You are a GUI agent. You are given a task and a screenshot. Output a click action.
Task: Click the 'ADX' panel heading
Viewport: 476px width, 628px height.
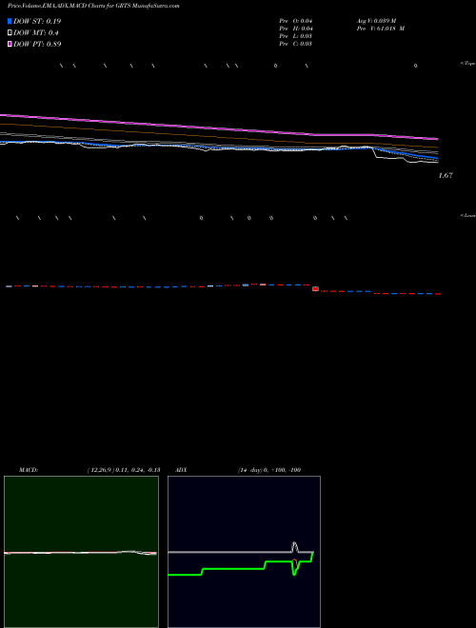[x=181, y=470]
